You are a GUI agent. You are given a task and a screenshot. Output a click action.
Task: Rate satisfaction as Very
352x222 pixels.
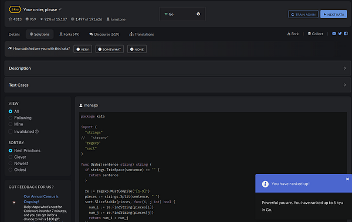pos(83,49)
